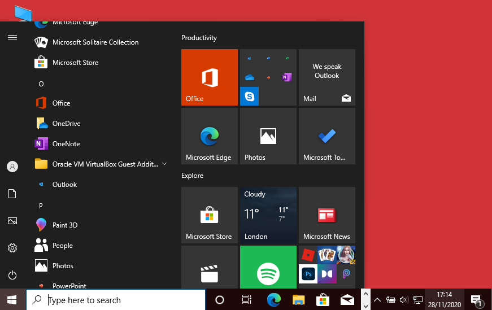Screen dimensions: 492x310
Task: Show next row of taskbar icons
Action: (365, 306)
